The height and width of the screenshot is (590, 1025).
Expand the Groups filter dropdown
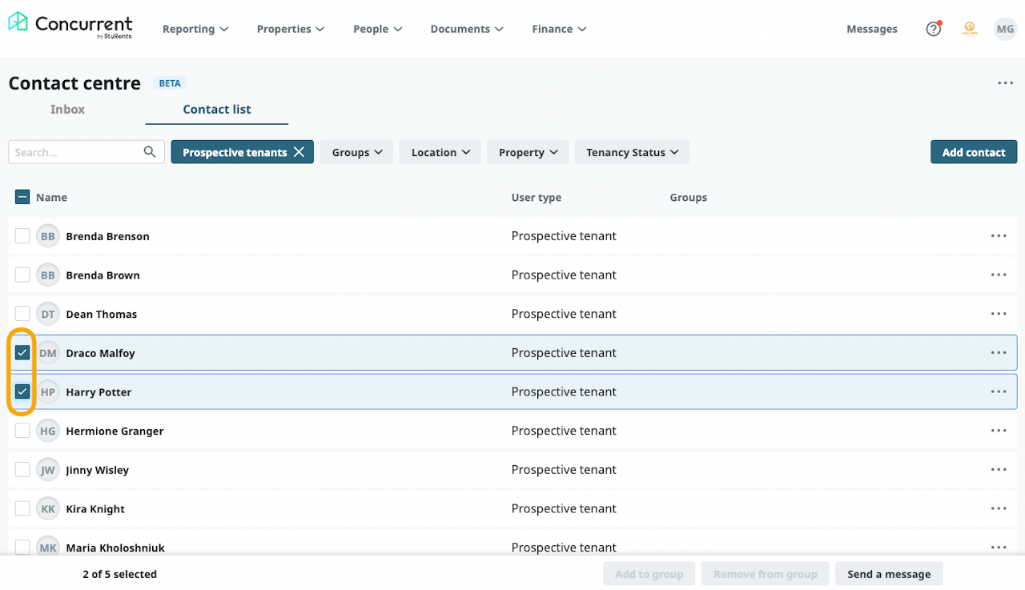point(356,152)
